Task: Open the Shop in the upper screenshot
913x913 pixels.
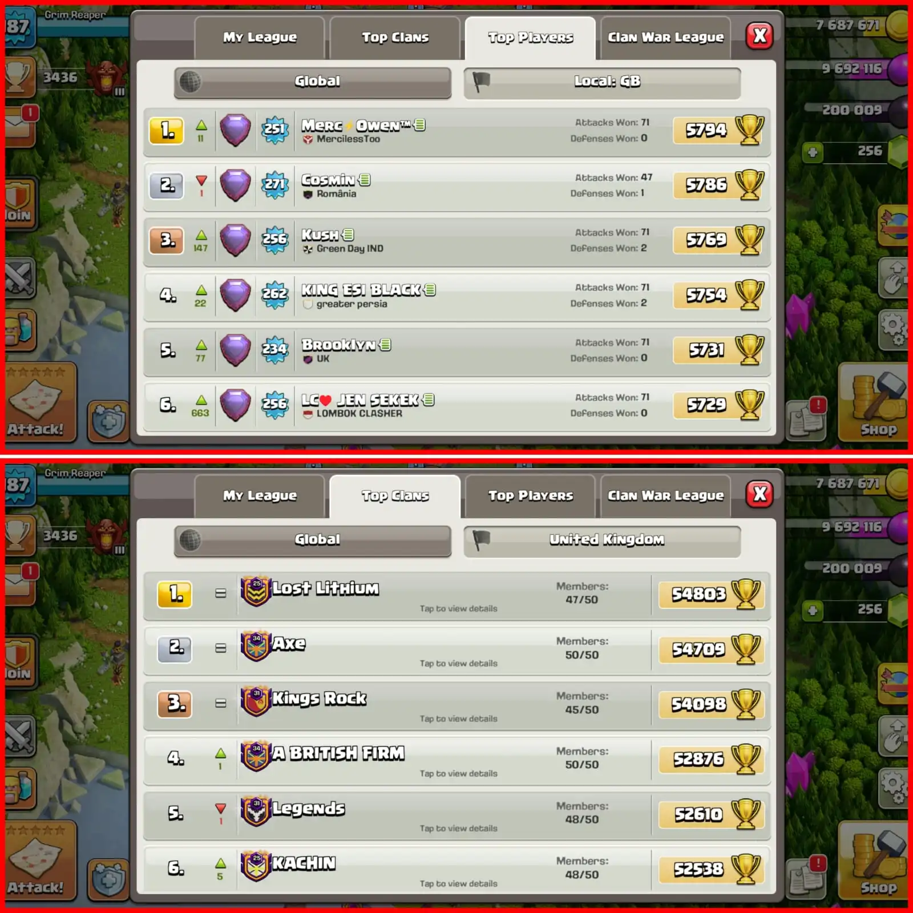Action: coord(874,402)
